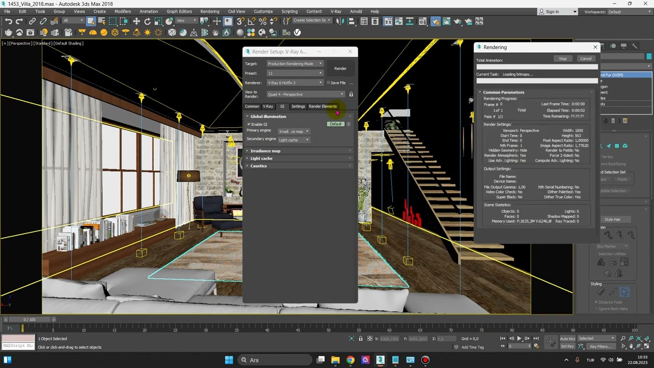Choose the Select and Move tool
Viewport: 654px width, 368px height.
(136, 21)
